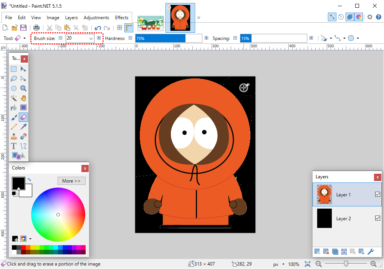The height and width of the screenshot is (269, 384).
Task: Select the Paintbrush tool
Action: pos(14,117)
